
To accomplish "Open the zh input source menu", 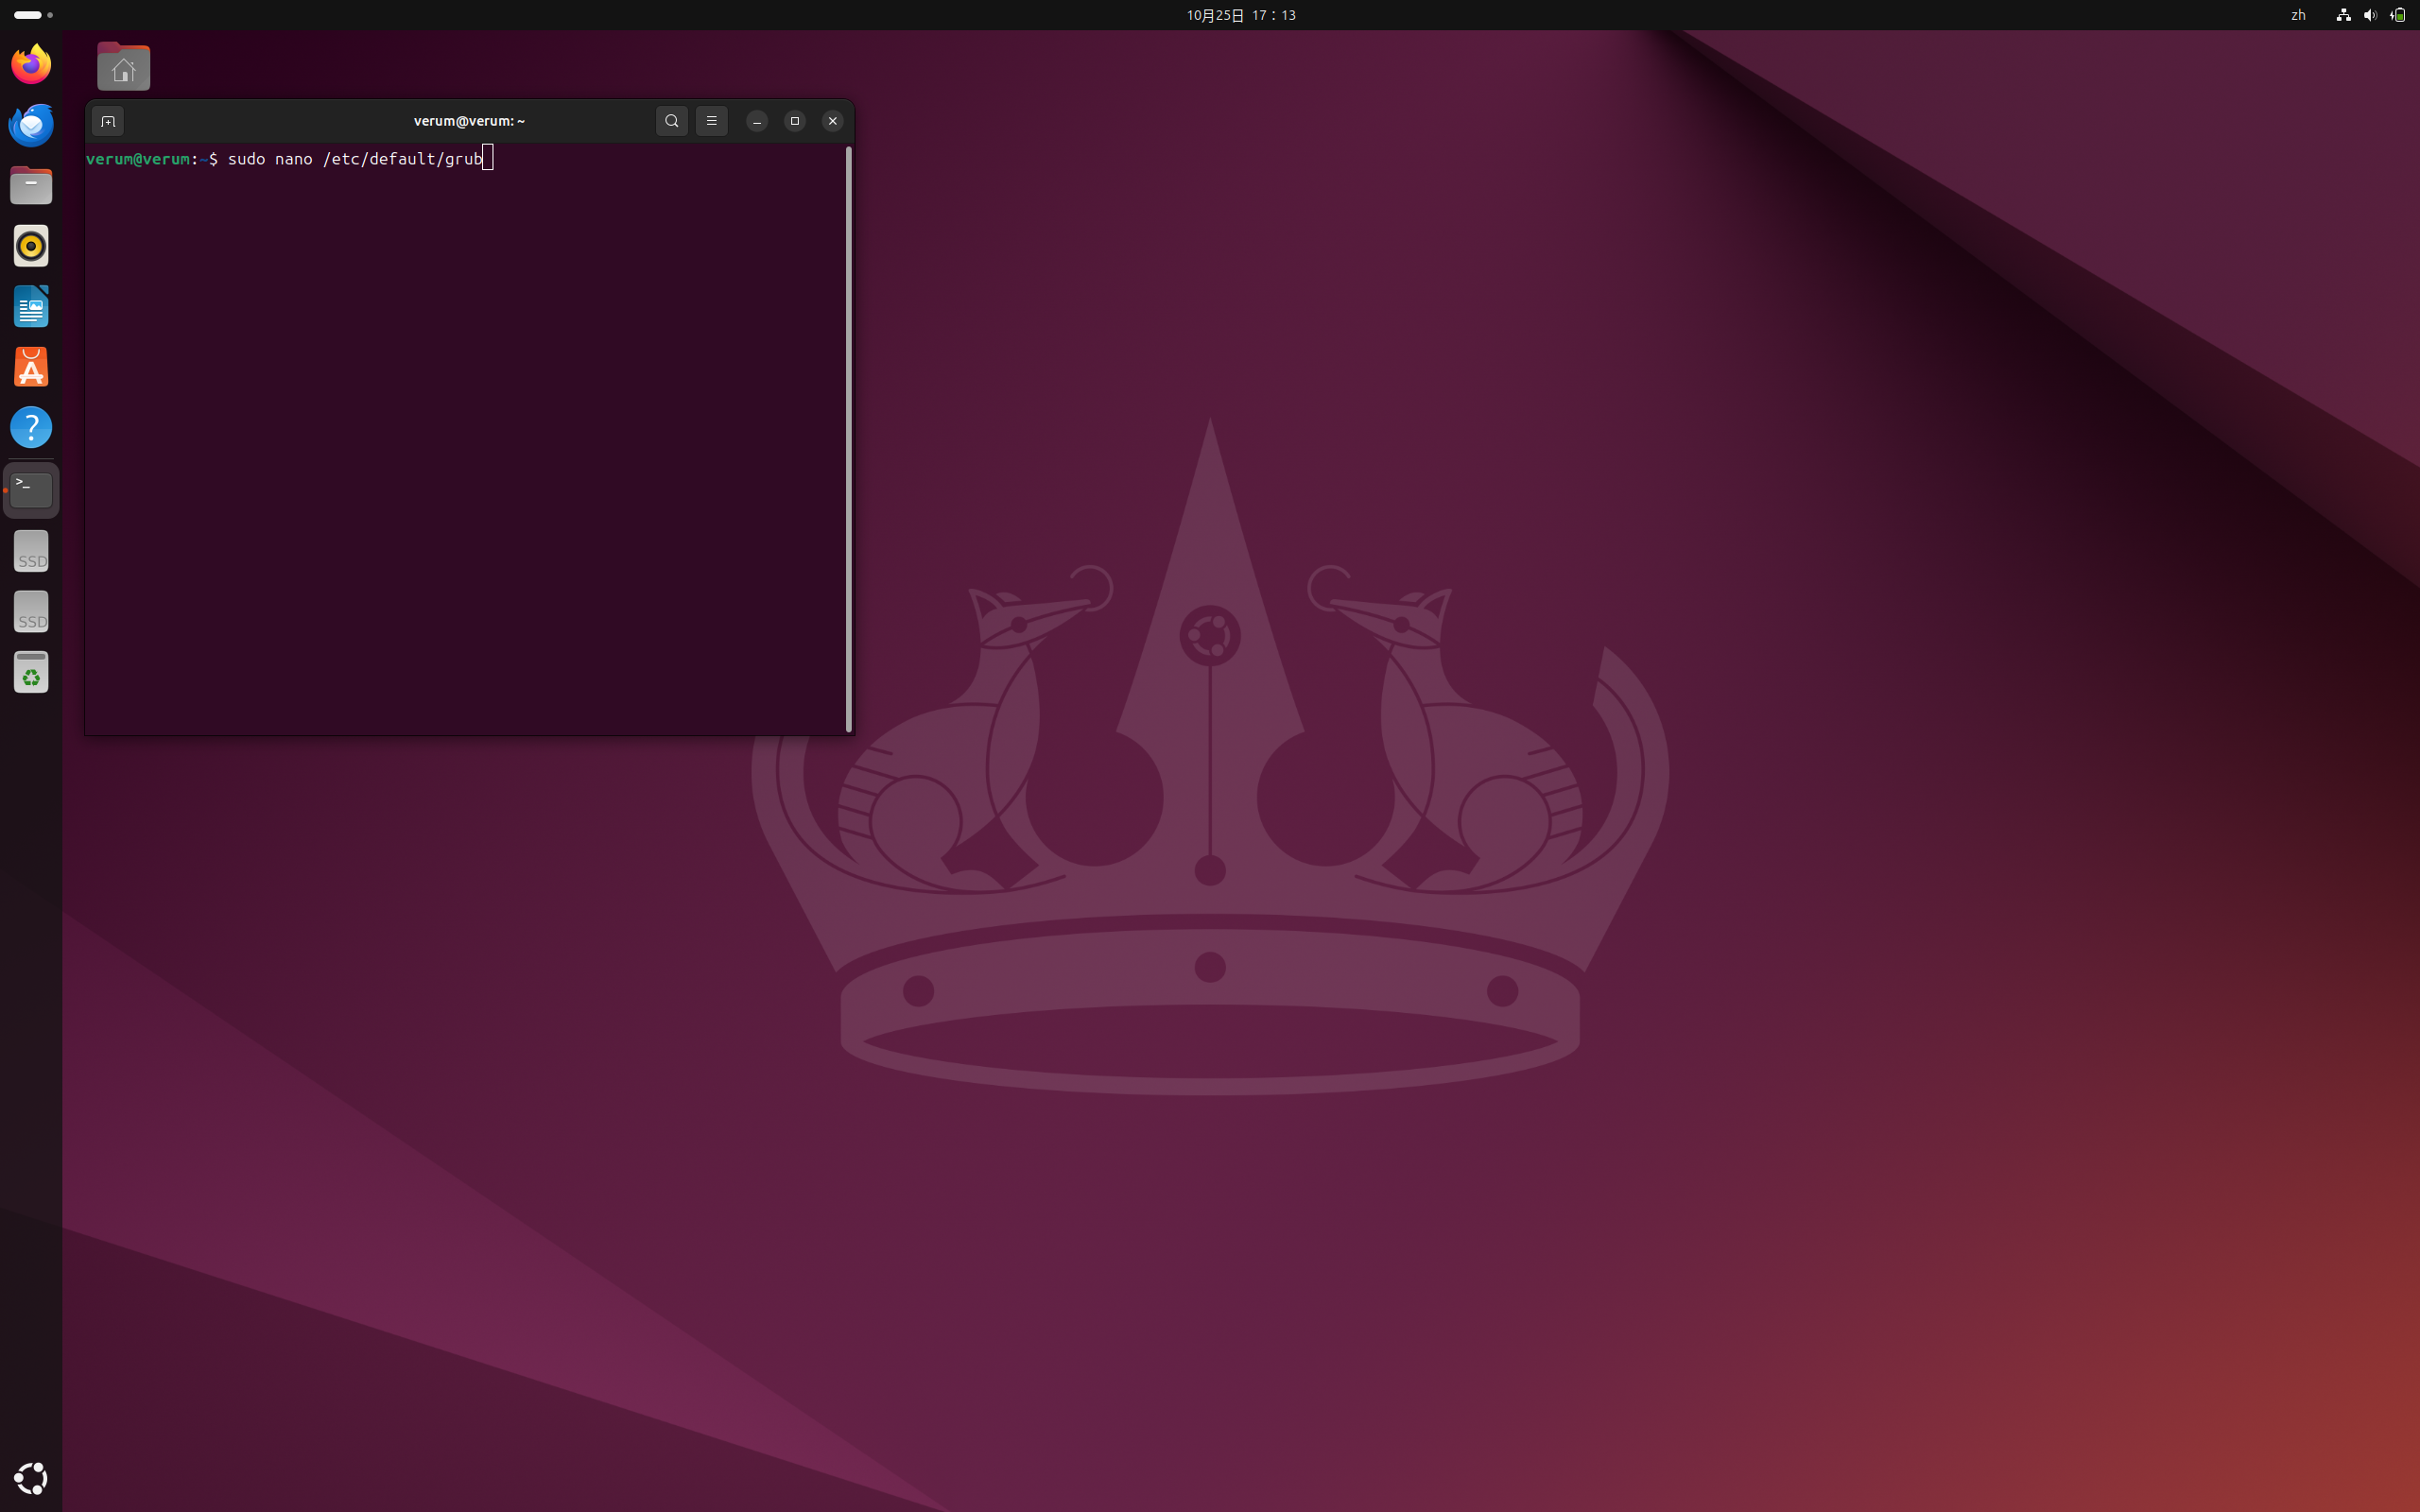I will pyautogui.click(x=2298, y=15).
